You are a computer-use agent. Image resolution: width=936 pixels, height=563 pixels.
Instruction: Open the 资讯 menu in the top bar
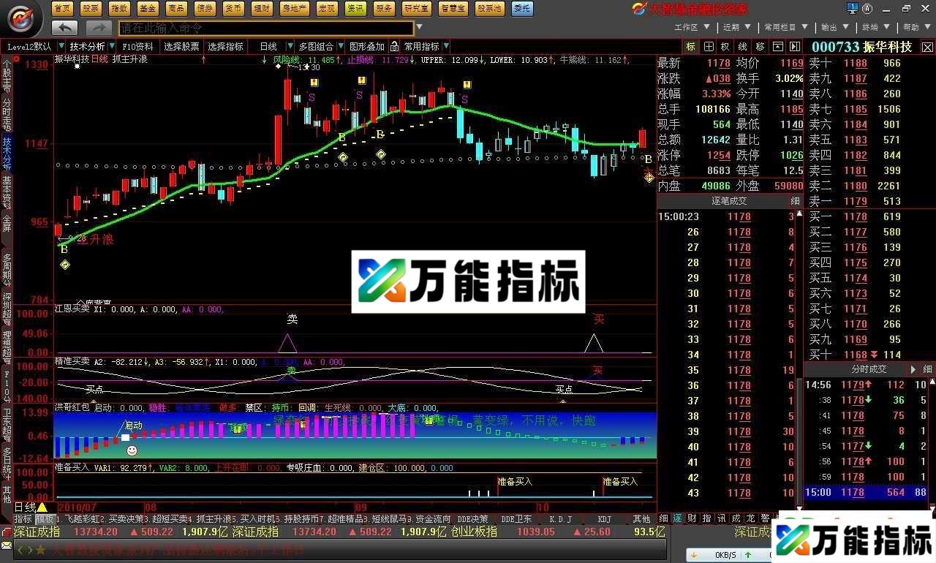(357, 8)
